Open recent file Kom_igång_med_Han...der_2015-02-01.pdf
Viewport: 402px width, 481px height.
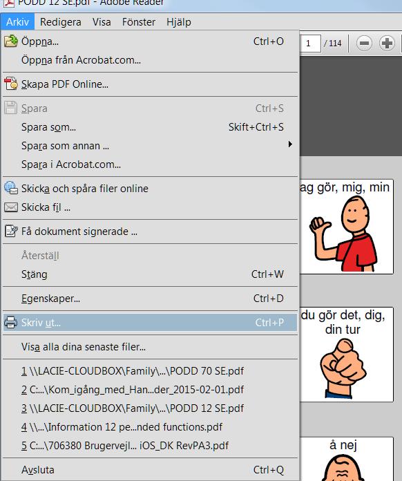click(150, 390)
